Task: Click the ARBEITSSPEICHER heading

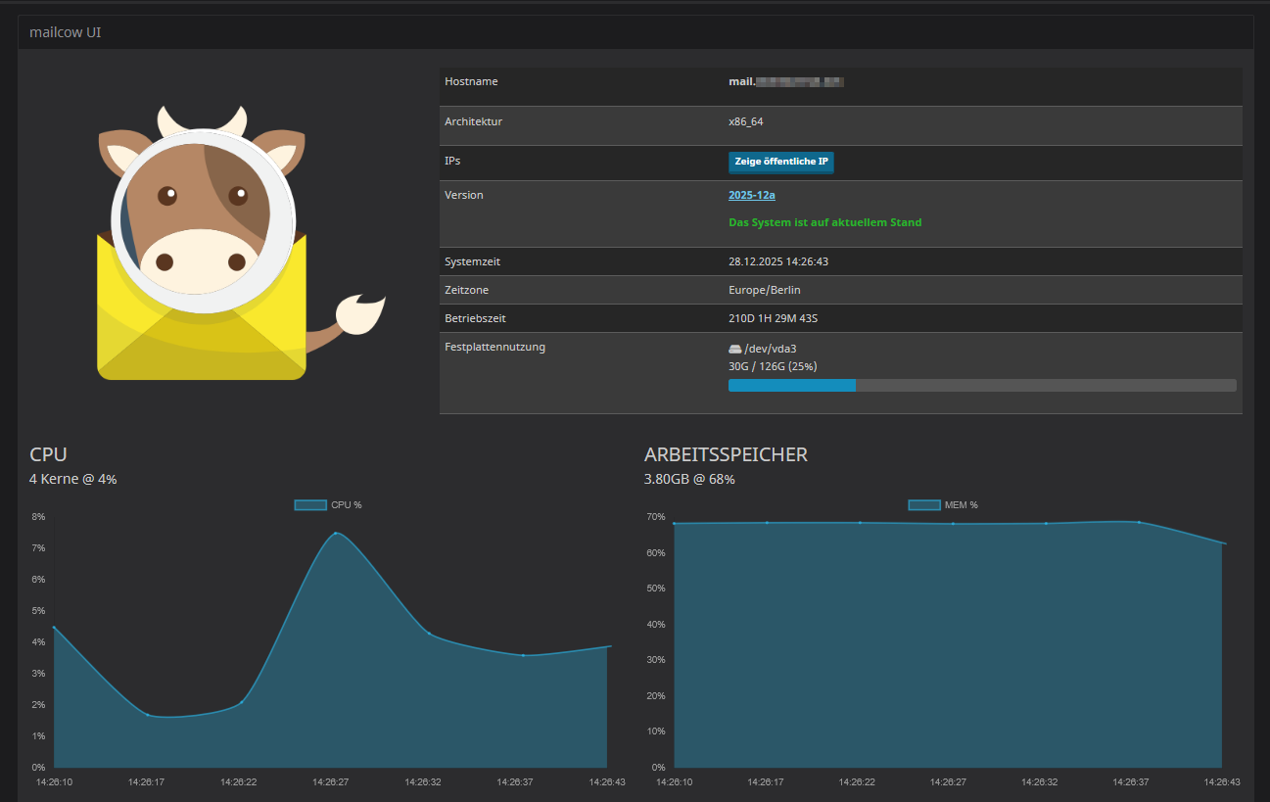Action: click(726, 454)
